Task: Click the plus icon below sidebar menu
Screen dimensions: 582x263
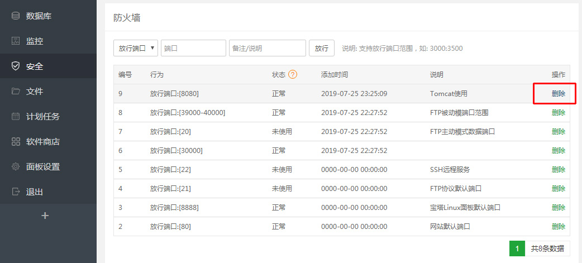Action: click(x=45, y=216)
